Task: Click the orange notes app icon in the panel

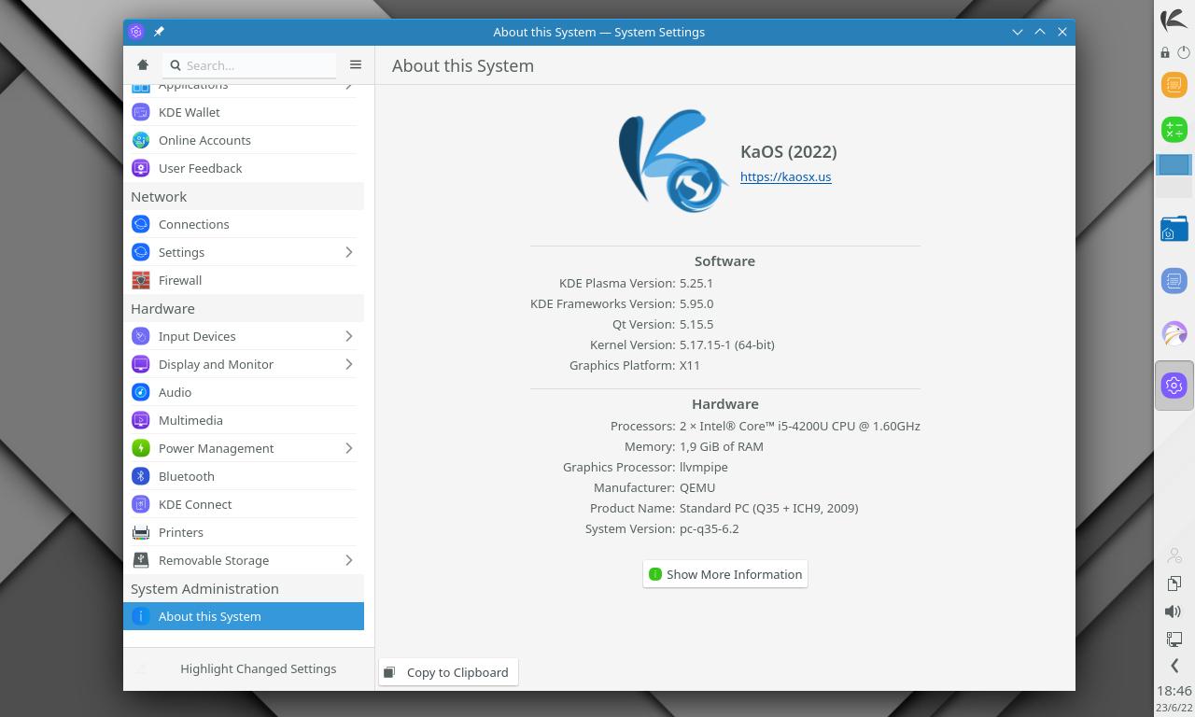Action: click(1174, 85)
